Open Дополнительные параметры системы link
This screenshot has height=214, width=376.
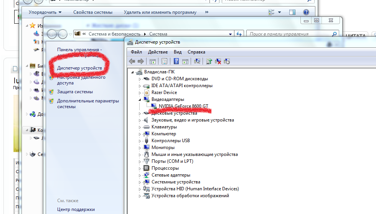88,104
